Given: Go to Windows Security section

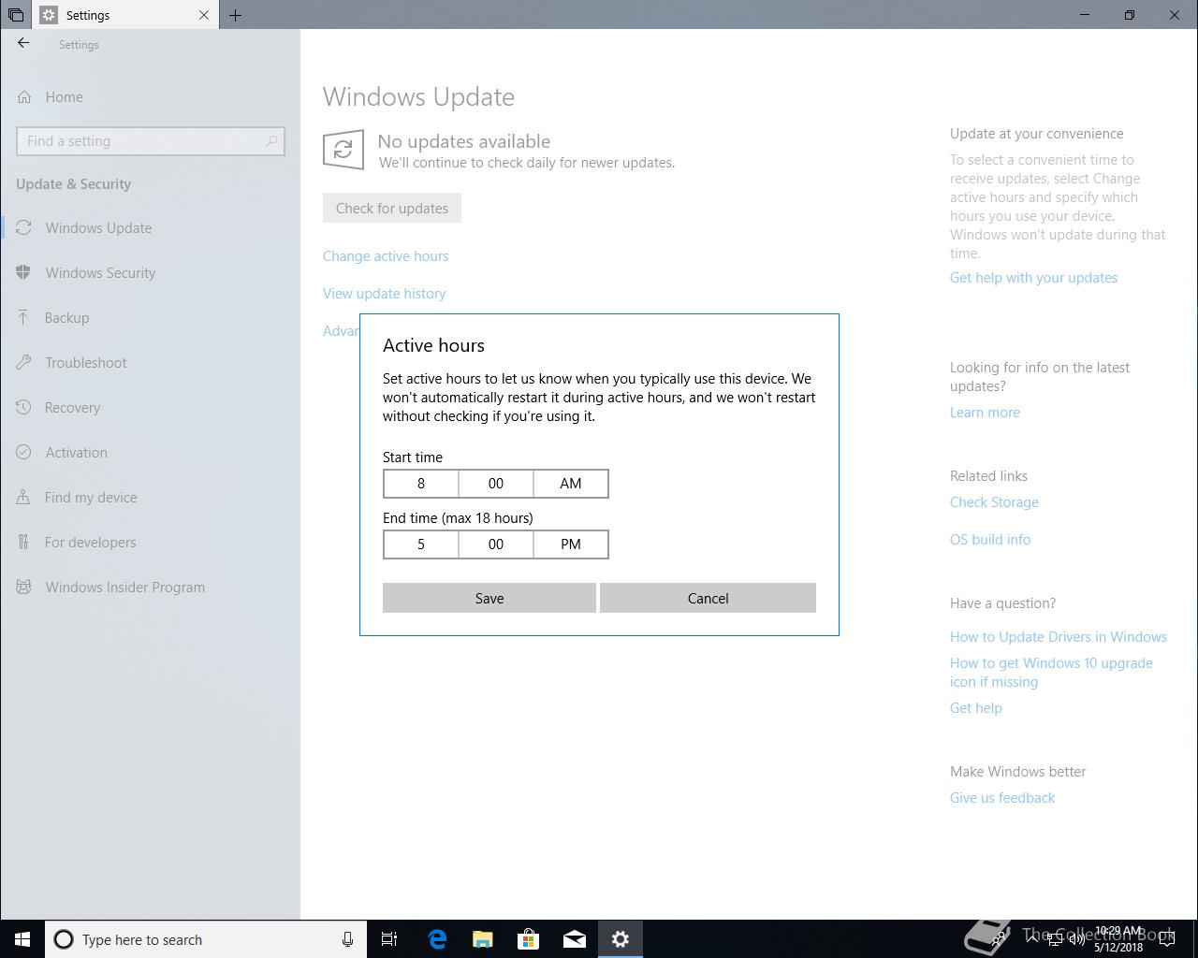Looking at the screenshot, I should [x=150, y=273].
